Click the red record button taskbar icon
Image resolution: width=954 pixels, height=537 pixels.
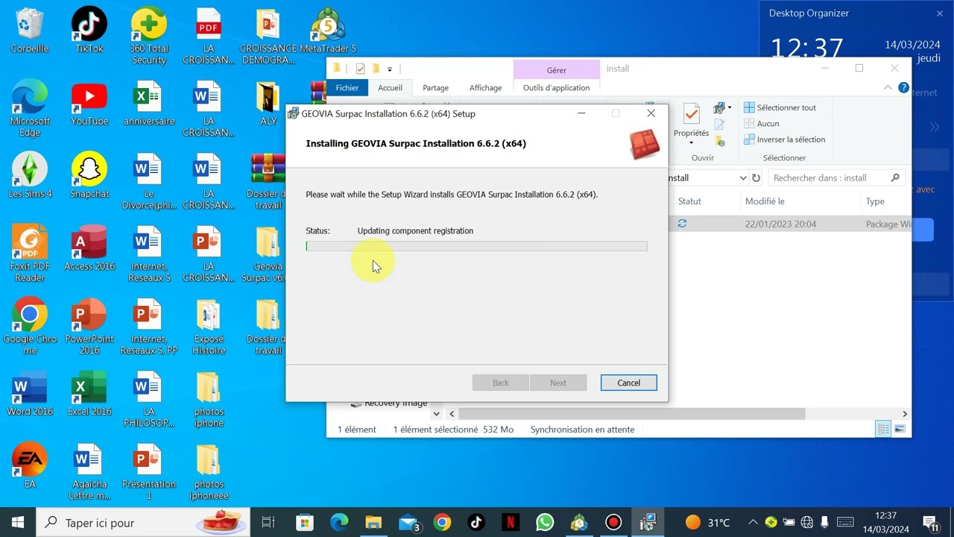pos(613,522)
